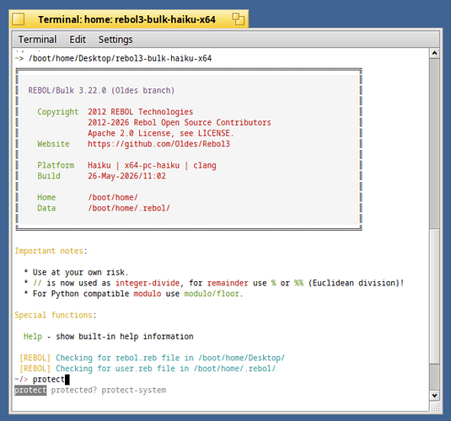Click the '/boot/home/Desktop/rebol3-bulk-haiku-x64' command line
451x421 pixels.
[120, 58]
